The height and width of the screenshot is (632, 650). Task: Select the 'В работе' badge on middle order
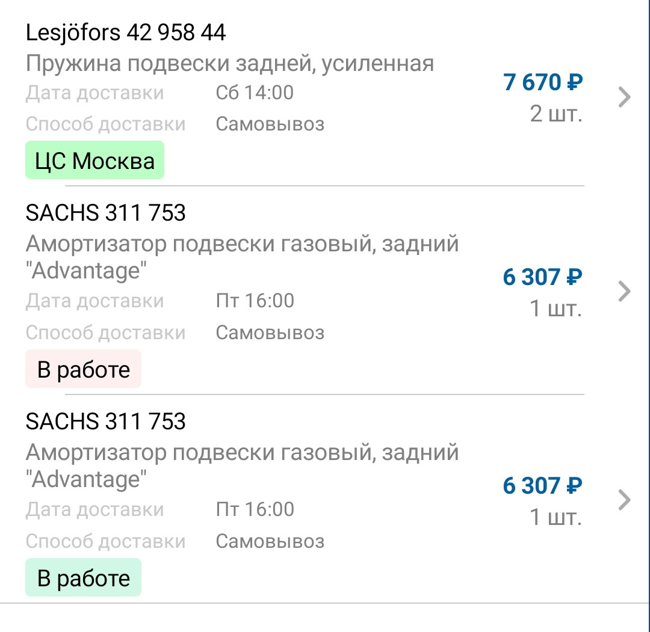pyautogui.click(x=83, y=369)
